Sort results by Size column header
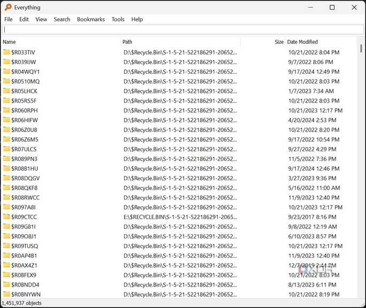Viewport: 366px width, 308px height. coord(279,42)
